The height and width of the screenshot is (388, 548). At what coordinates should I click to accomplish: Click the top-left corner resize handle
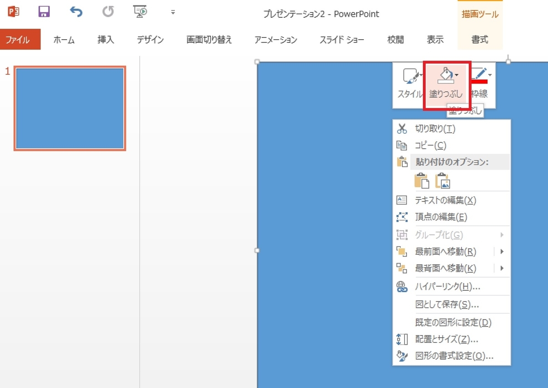(257, 62)
